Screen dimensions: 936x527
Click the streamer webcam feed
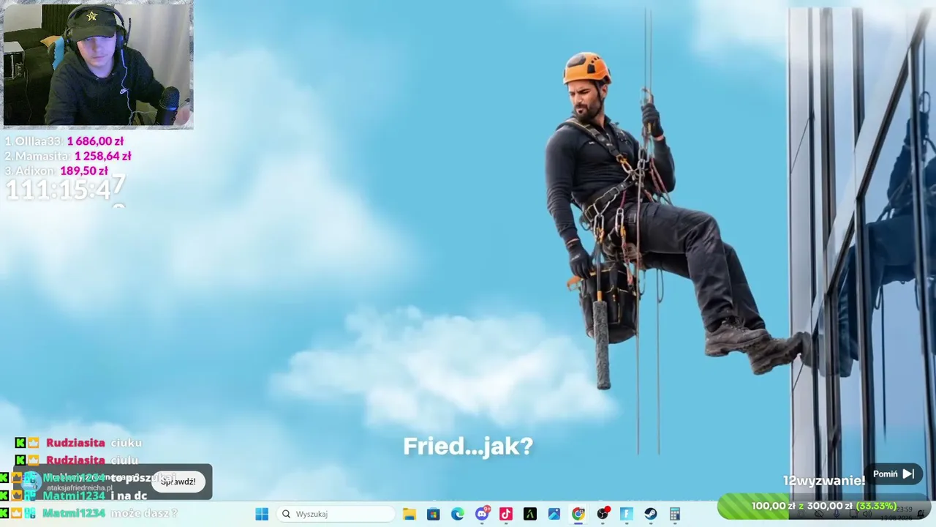(x=98, y=65)
